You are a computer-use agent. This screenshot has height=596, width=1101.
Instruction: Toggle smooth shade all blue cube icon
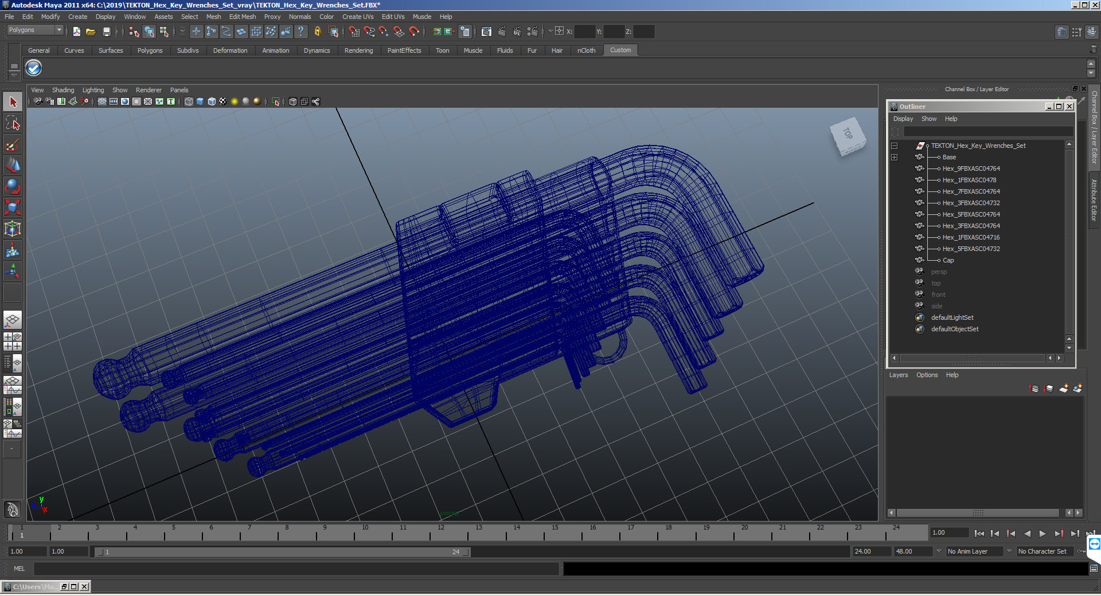point(200,101)
